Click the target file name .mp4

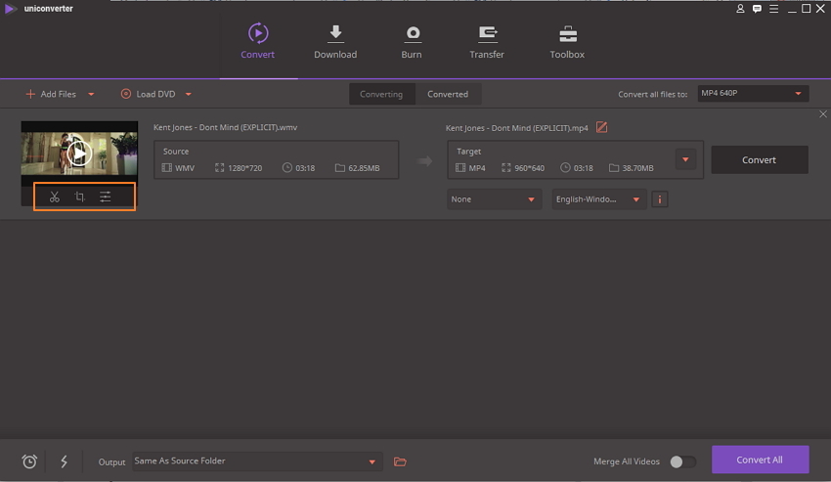[517, 128]
